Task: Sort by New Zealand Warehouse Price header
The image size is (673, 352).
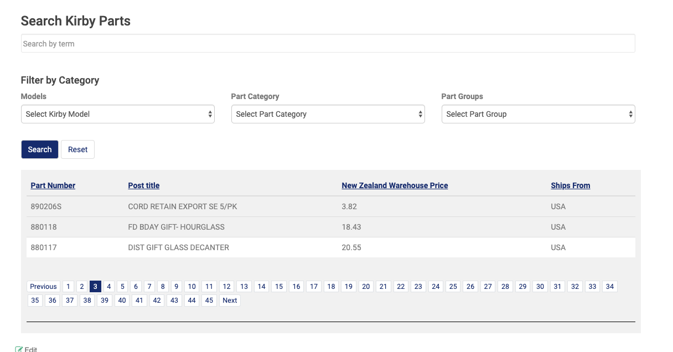Action: pos(395,185)
